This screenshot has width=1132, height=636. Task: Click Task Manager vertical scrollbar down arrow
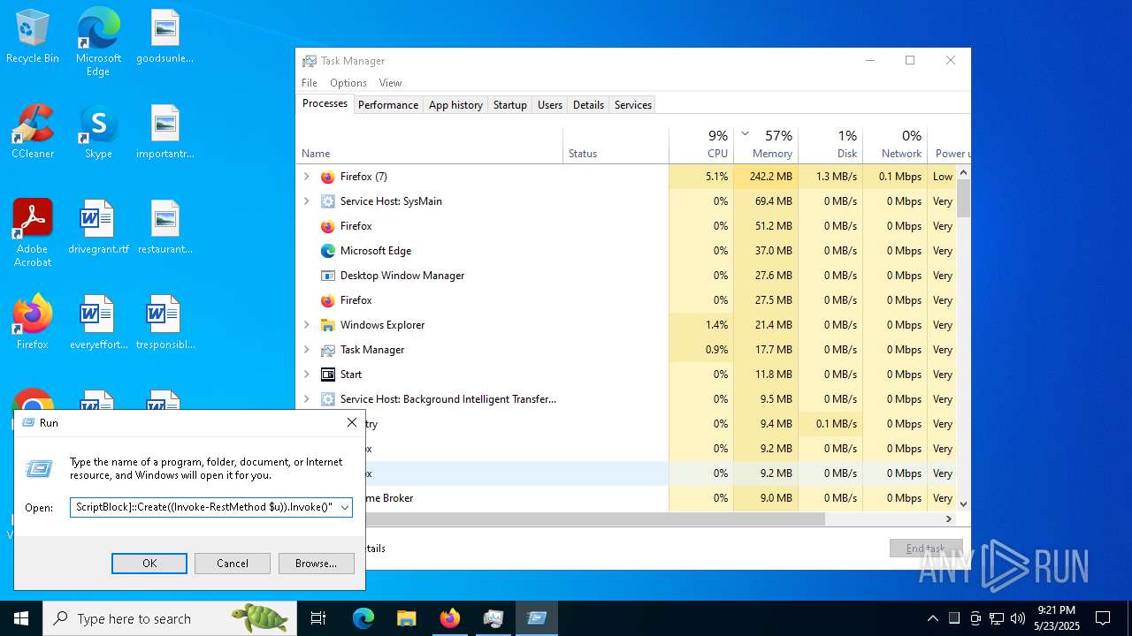pyautogui.click(x=963, y=504)
